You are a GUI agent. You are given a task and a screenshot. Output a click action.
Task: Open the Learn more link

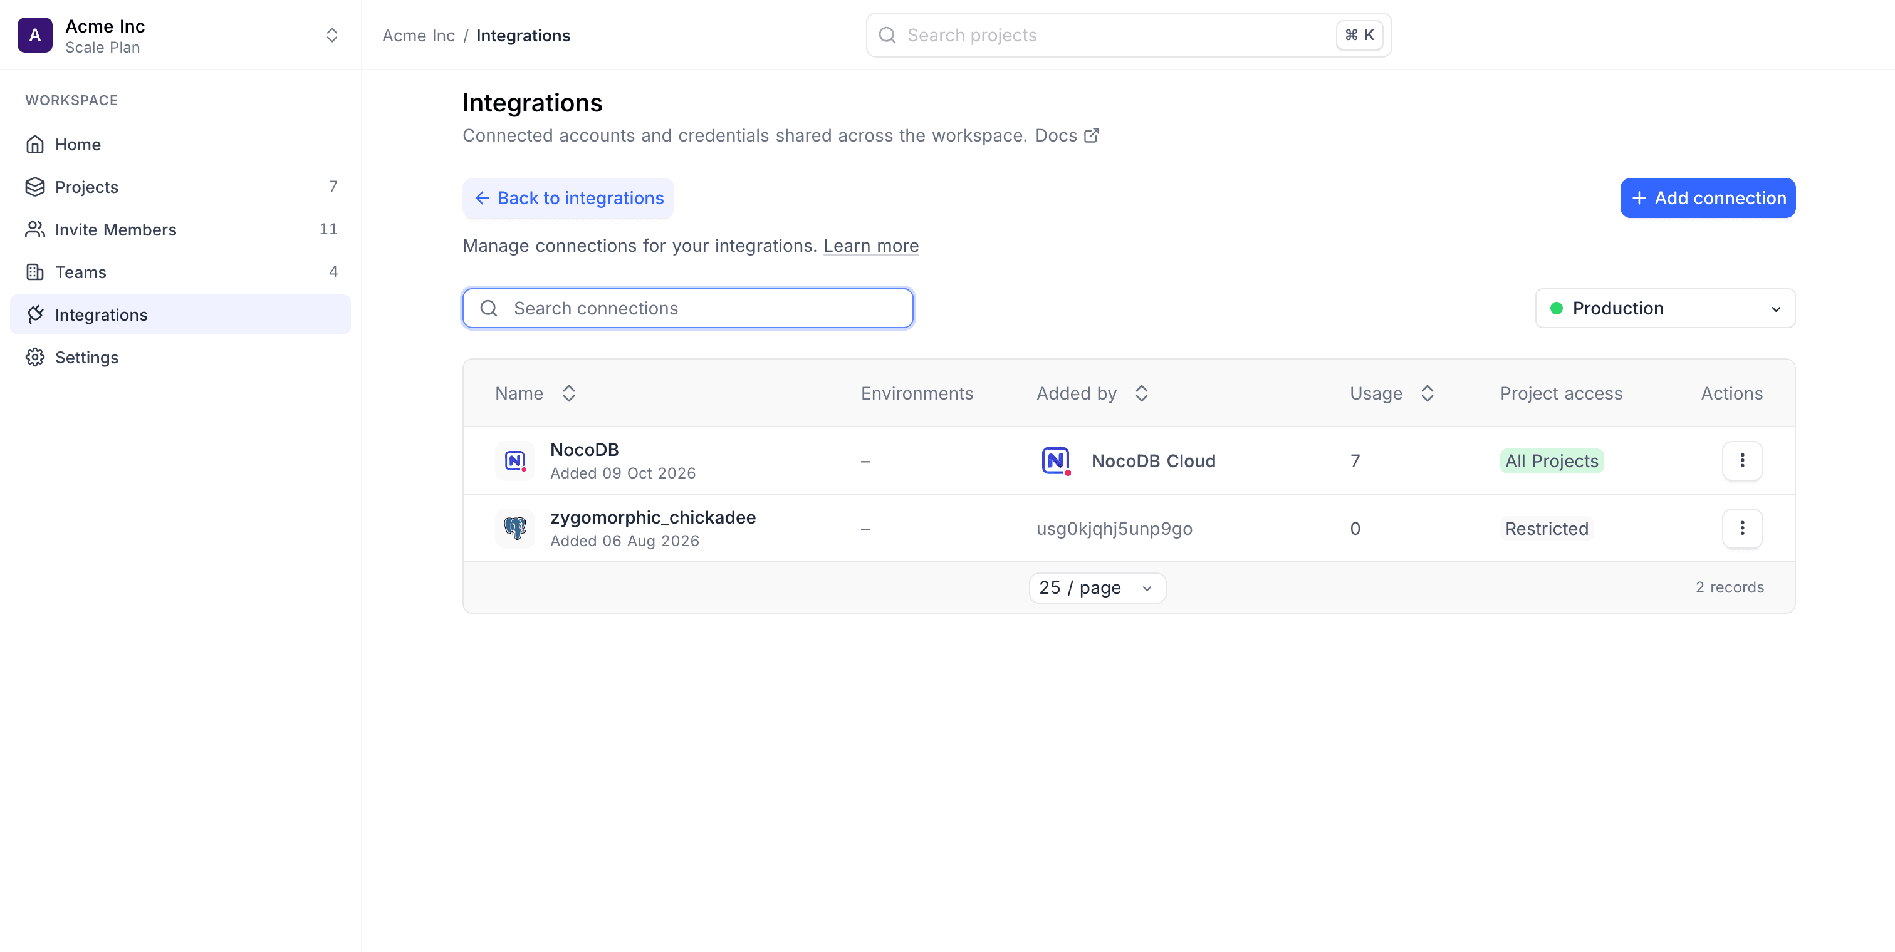coord(871,246)
